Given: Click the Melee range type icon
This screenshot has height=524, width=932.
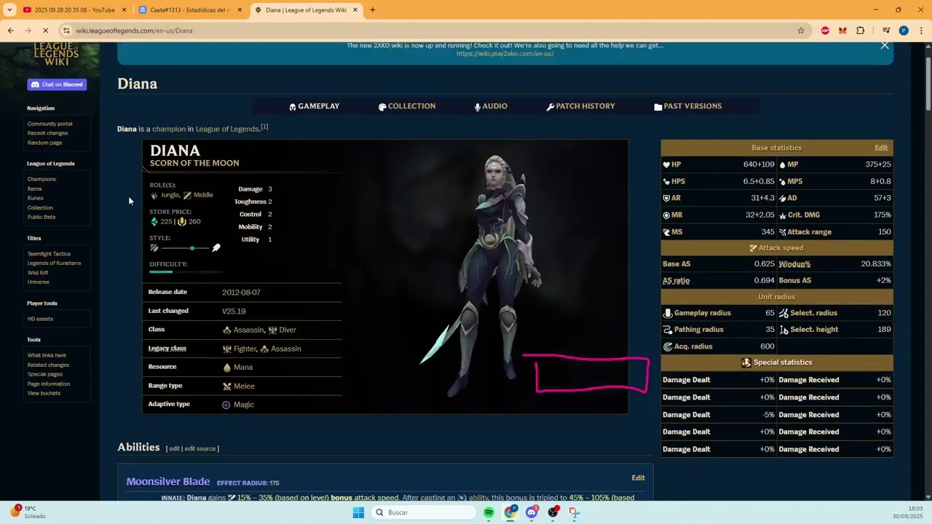Looking at the screenshot, I should 226,386.
